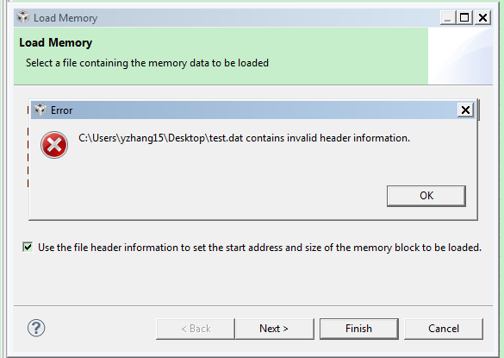Click the red error cross icon
Screen dimensions: 504x358
[x=54, y=145]
